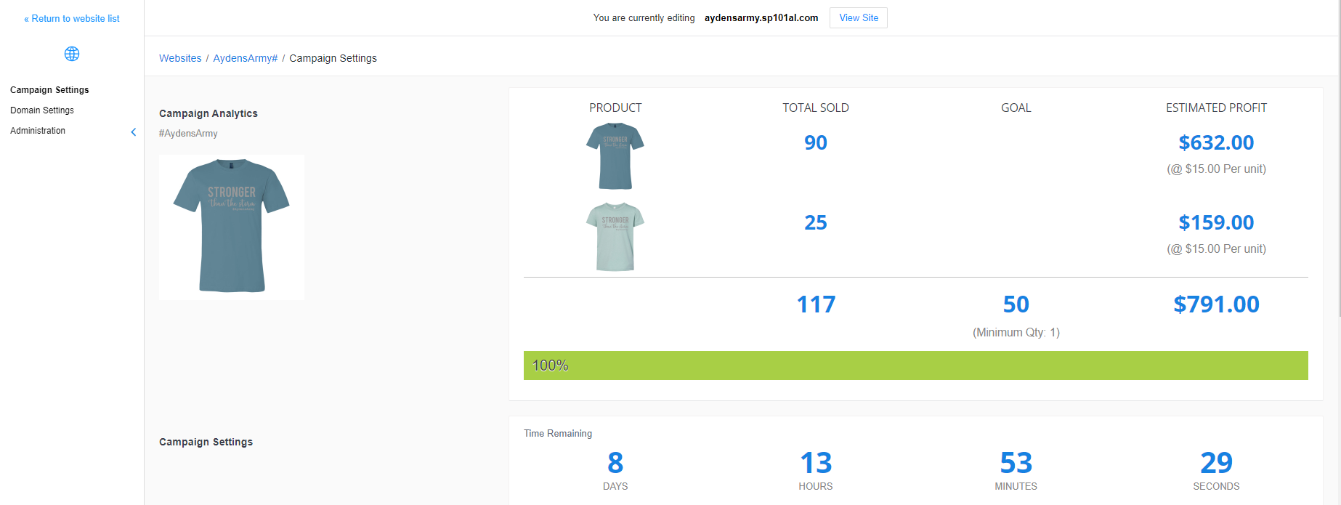This screenshot has height=505, width=1341.
Task: Click the 117 total sold number
Action: (816, 304)
